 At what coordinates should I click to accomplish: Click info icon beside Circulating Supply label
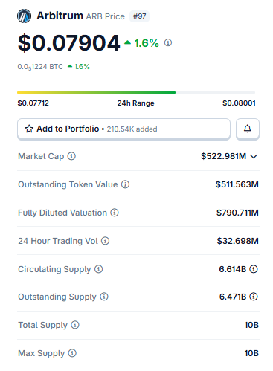click(x=98, y=269)
